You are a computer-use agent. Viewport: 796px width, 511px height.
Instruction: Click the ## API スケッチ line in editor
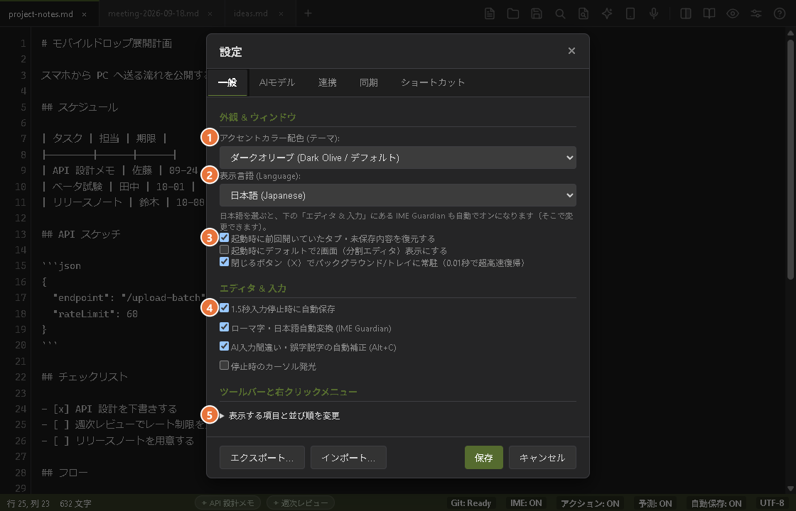(x=81, y=234)
